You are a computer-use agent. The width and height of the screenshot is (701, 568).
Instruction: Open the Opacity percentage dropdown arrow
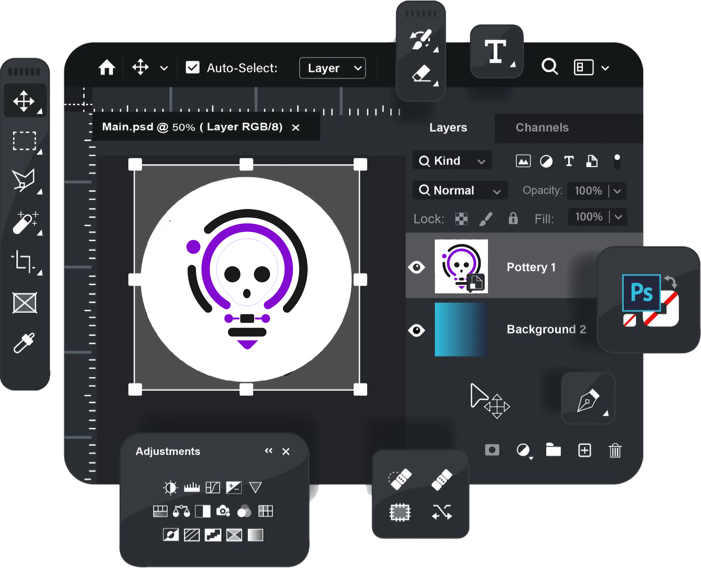click(617, 191)
